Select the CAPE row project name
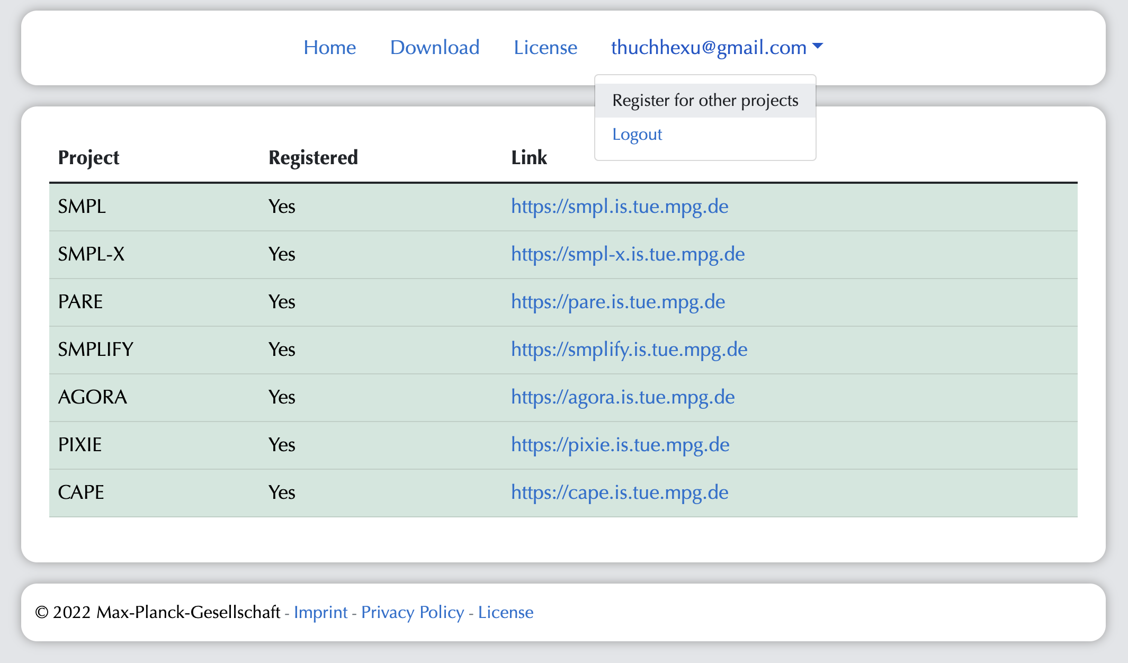1128x663 pixels. (81, 492)
